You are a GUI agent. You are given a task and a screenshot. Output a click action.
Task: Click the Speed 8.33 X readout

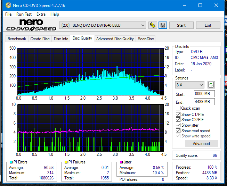pyautogui.click(x=212, y=178)
